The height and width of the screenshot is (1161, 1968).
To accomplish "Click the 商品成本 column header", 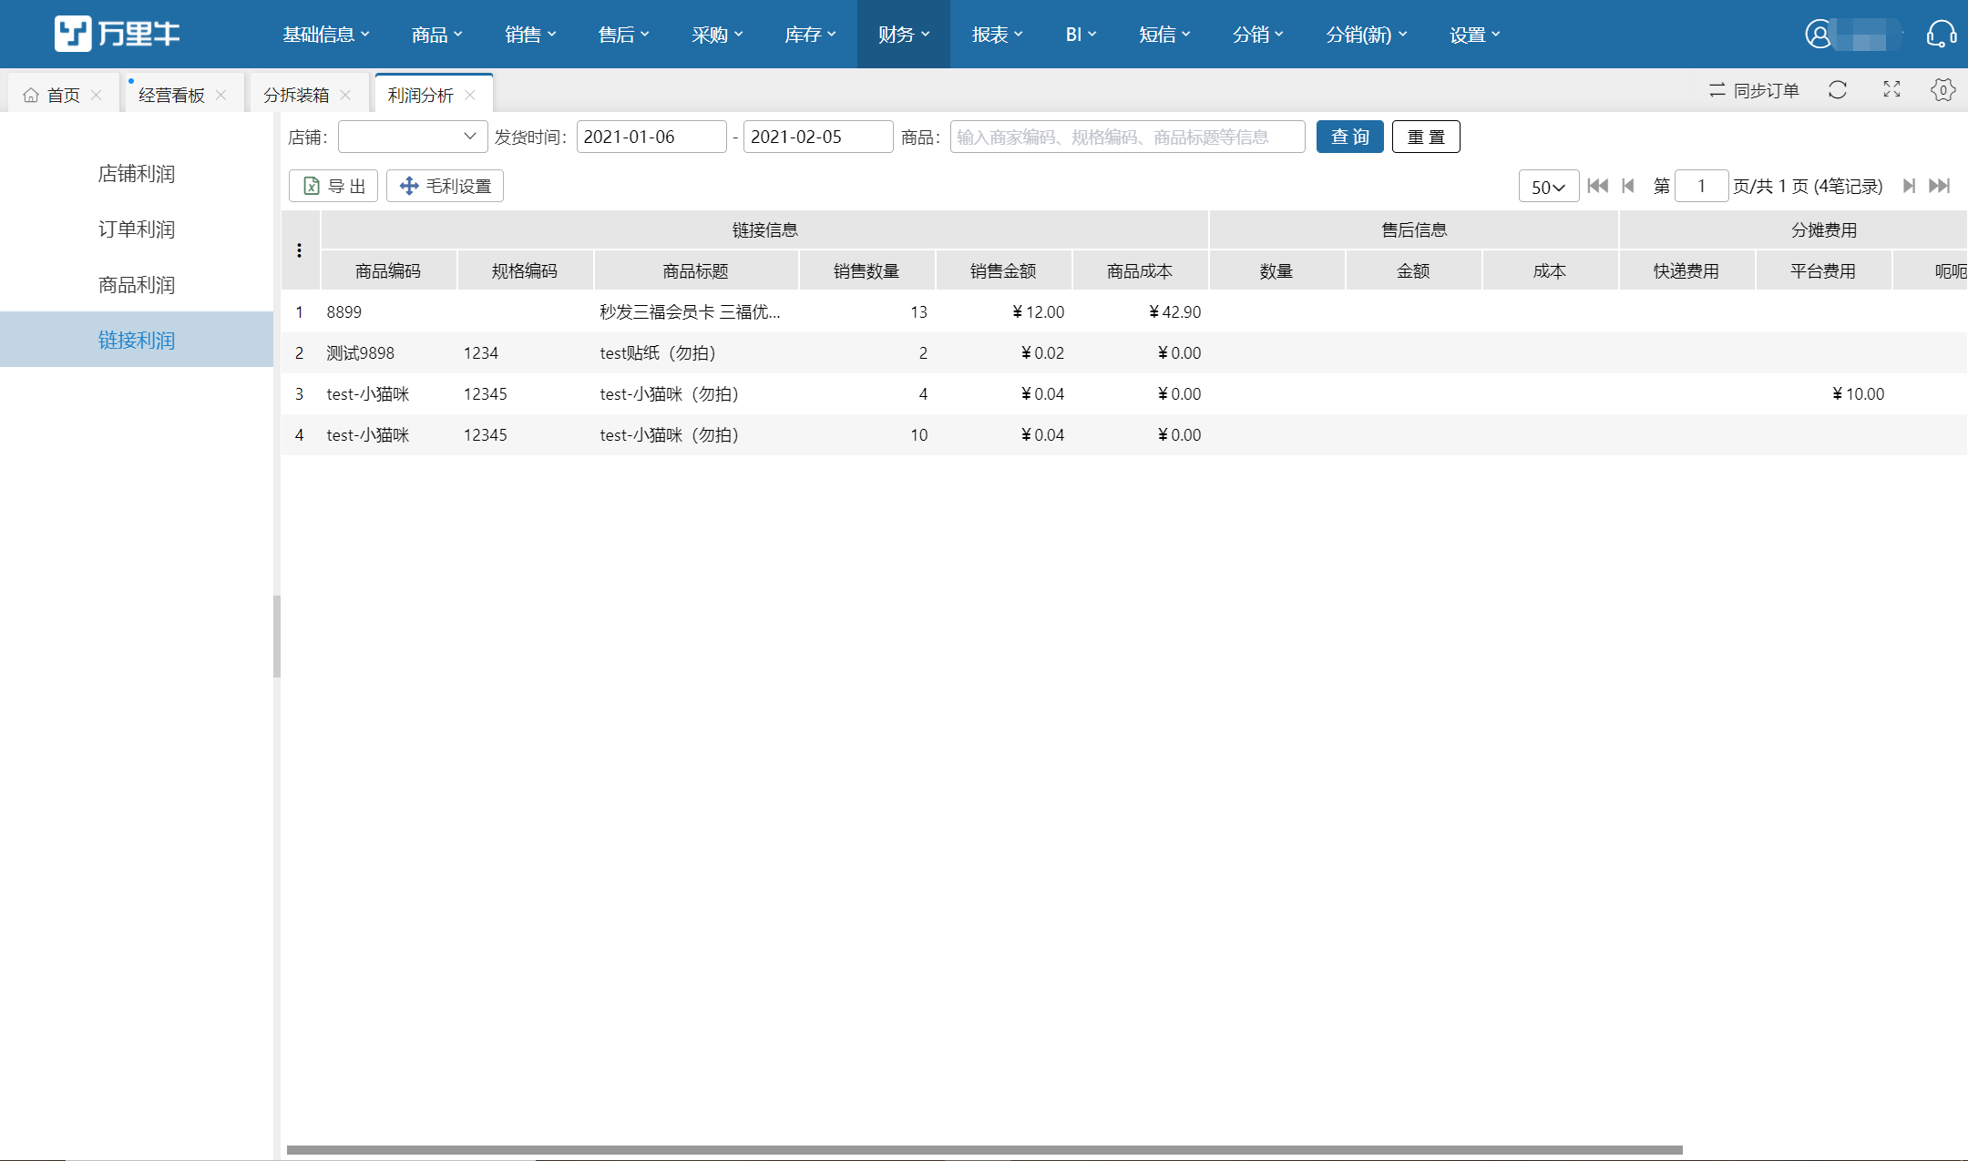I will coord(1140,270).
